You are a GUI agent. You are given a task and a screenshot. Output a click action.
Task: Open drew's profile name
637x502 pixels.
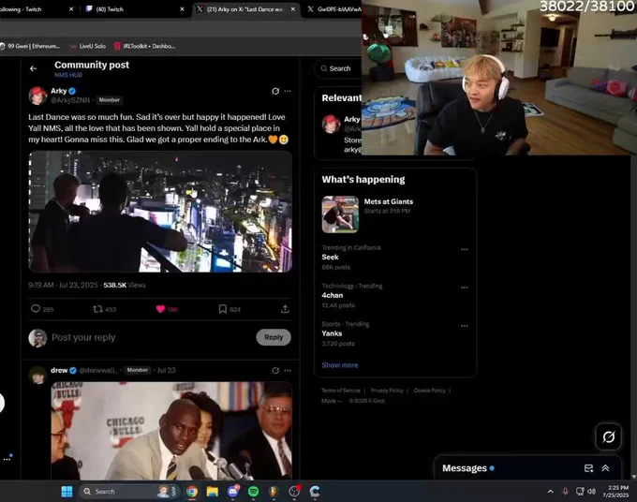tap(59, 370)
